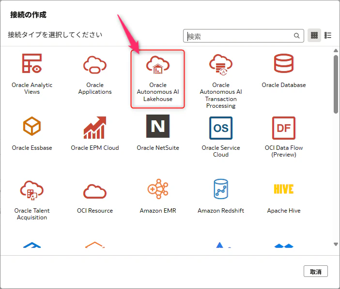Click the Oracle Database label

(x=284, y=85)
